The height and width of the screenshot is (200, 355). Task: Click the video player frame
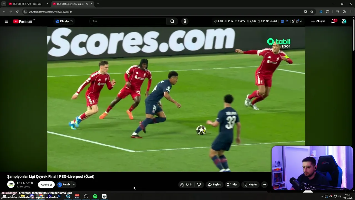pyautogui.click(x=176, y=99)
